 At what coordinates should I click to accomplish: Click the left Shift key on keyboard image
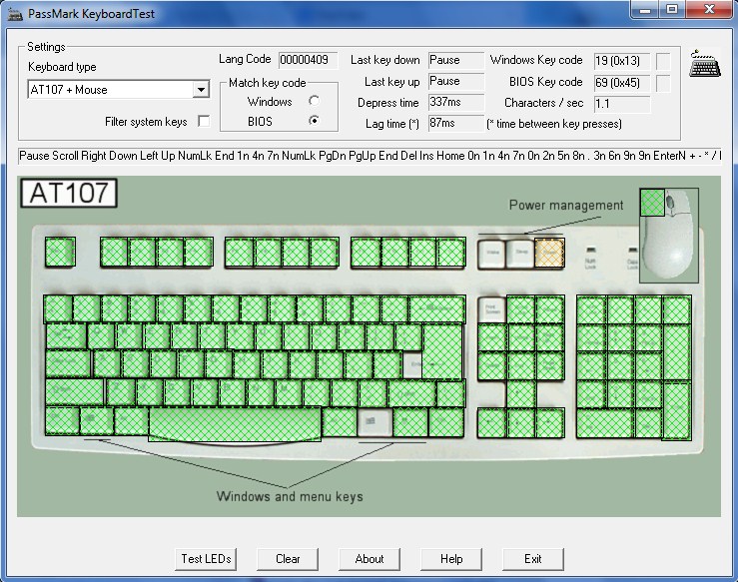pyautogui.click(x=75, y=392)
